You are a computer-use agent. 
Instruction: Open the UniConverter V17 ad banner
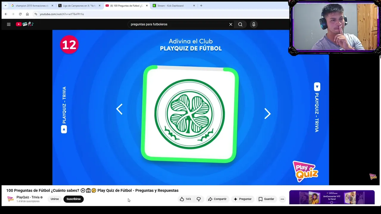(332, 197)
